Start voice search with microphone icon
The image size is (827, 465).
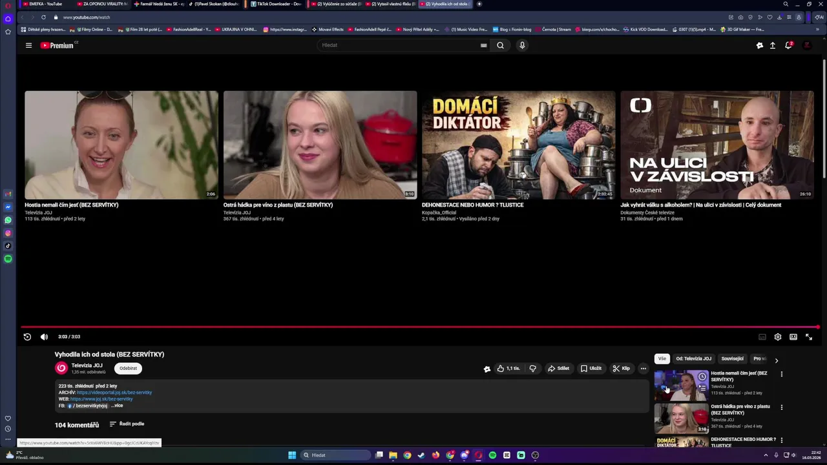tap(522, 45)
